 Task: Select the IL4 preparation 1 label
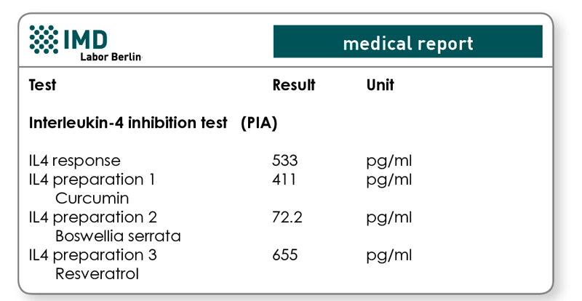click(92, 180)
